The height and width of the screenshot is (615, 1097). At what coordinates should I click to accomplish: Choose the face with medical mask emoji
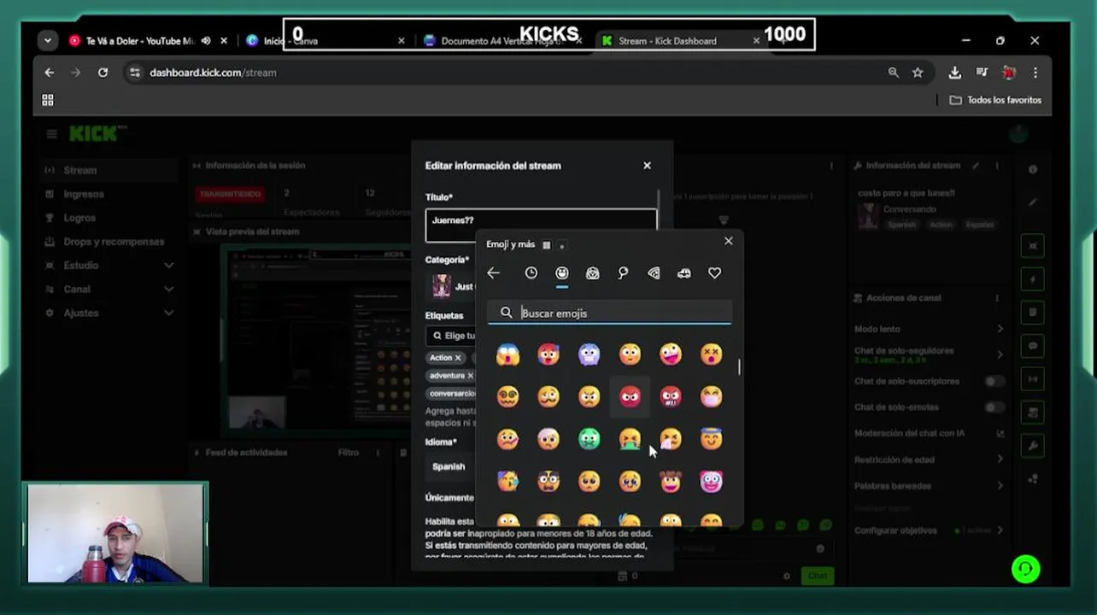pyautogui.click(x=711, y=396)
